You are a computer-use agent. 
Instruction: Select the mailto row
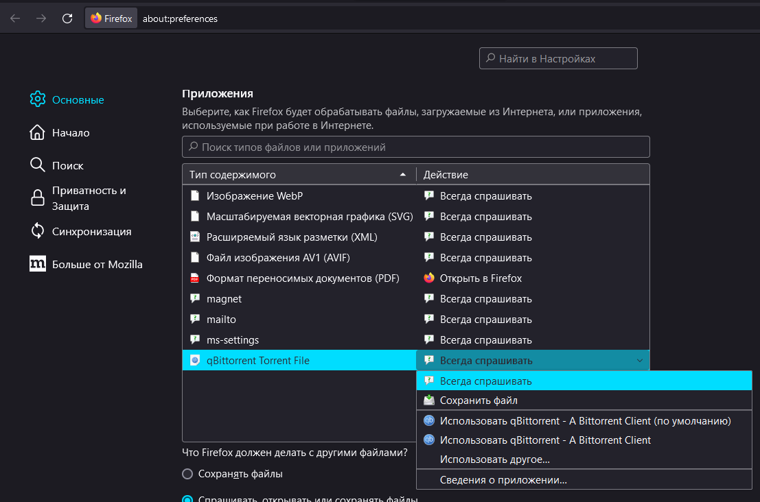[x=299, y=319]
